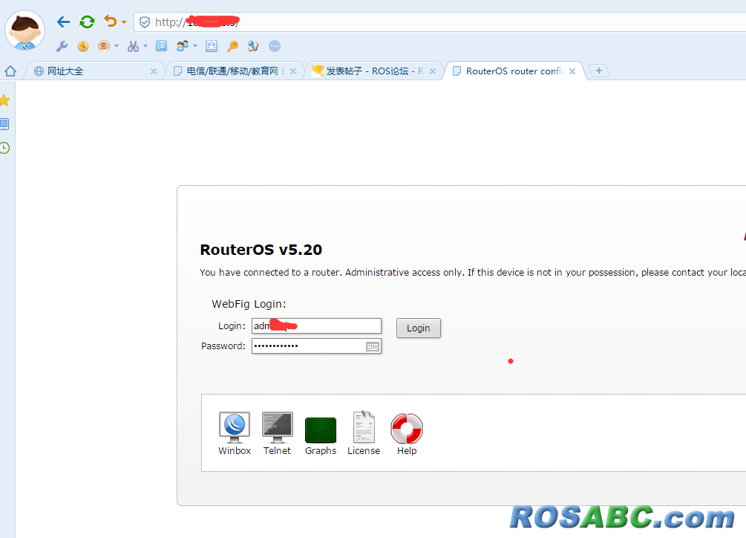Click the two-users toolbar icon

(x=182, y=46)
